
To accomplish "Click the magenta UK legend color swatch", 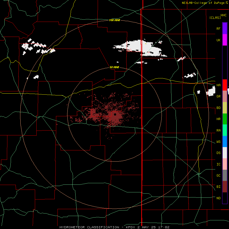I will [225, 40].
